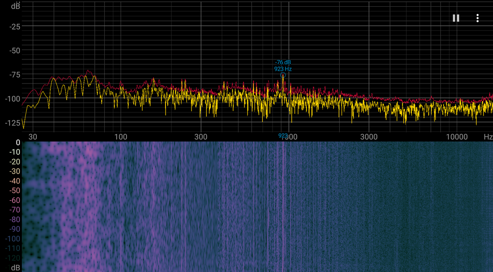Tap the -25 dB level axis label

tap(15, 27)
